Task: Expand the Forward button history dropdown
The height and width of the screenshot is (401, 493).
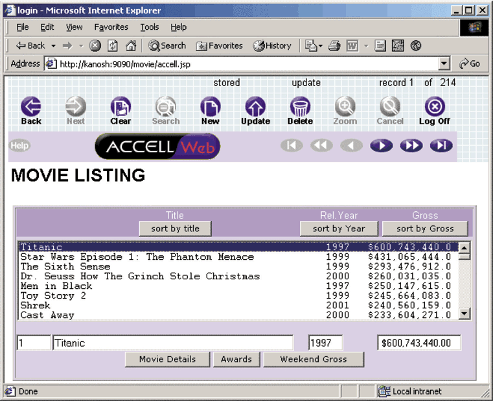Action: coord(81,46)
